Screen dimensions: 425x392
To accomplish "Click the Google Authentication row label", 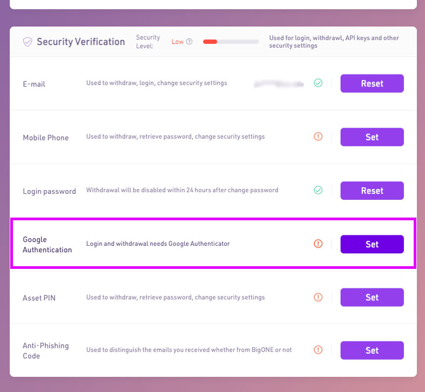I will 47,245.
